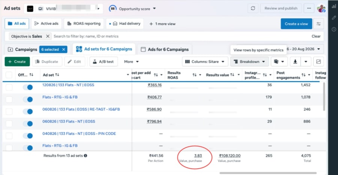Viewport: 338px width, 175px height.
Task: Check the box for 060826 RE-TAGT - IG&FB row
Action: pos(9,111)
